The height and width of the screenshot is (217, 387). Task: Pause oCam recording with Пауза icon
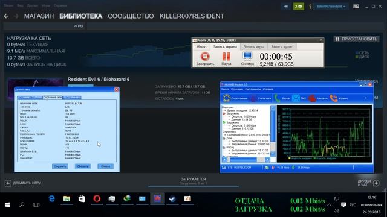click(226, 57)
